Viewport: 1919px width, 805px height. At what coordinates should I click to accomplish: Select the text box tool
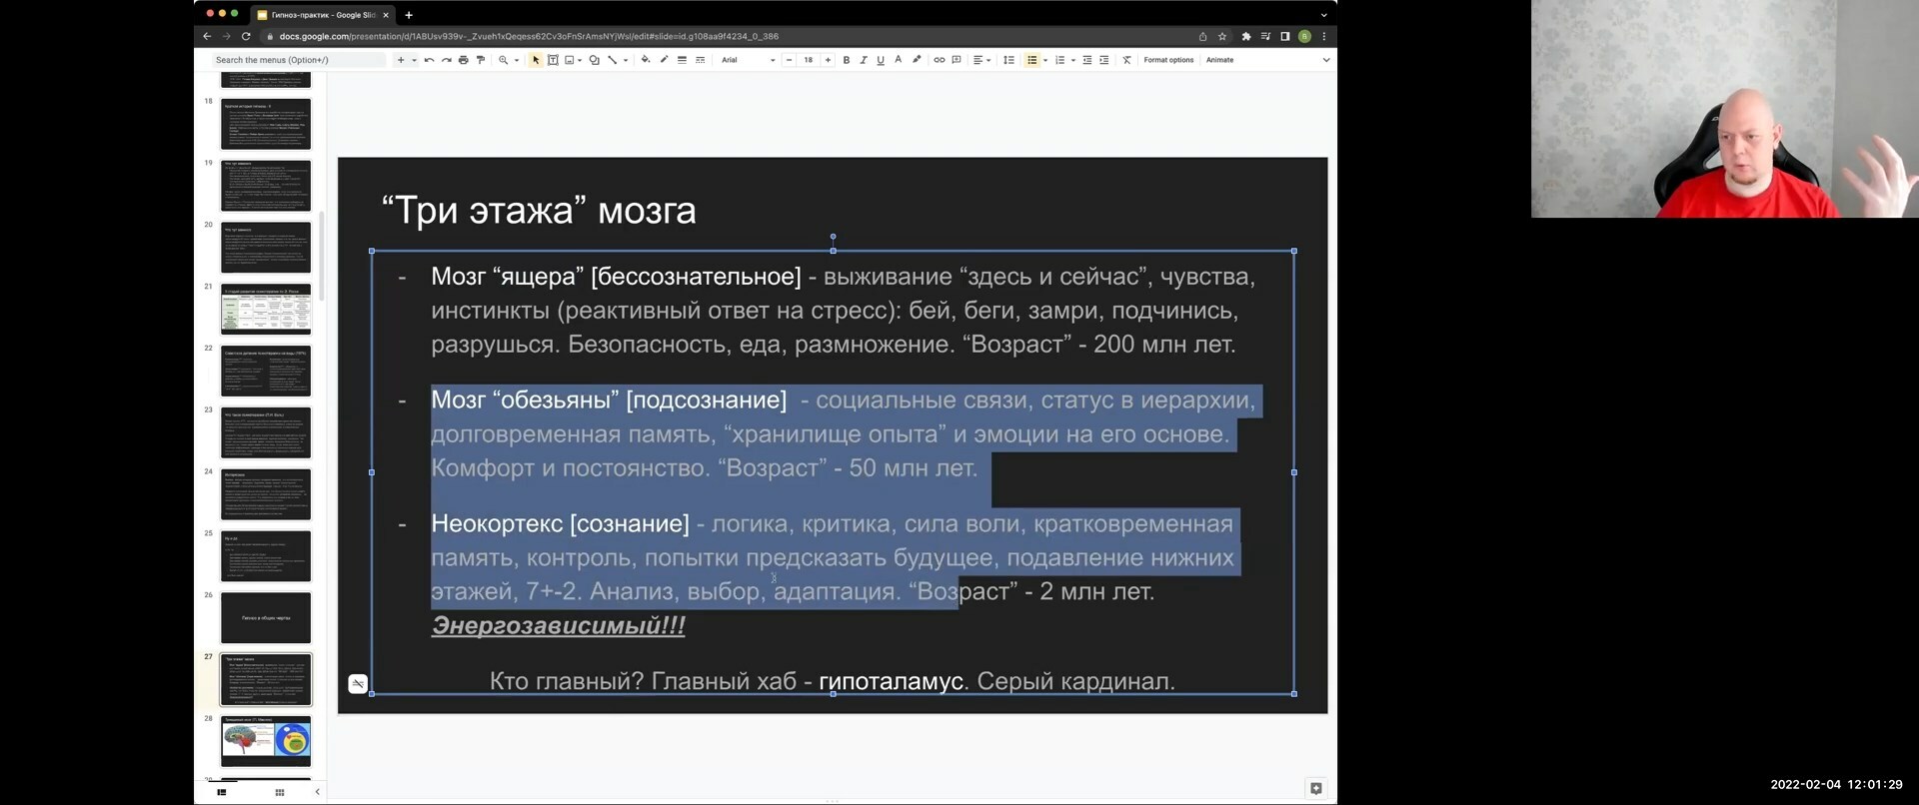[553, 60]
